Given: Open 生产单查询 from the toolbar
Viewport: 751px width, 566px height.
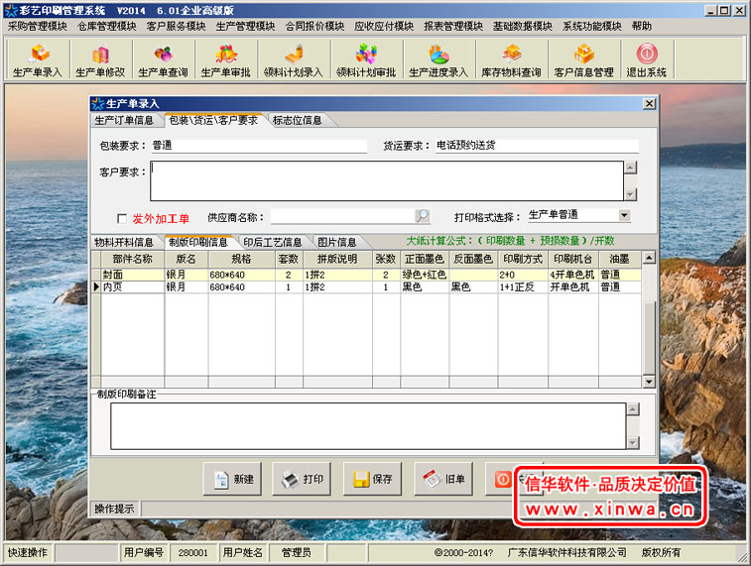Looking at the screenshot, I should (163, 60).
